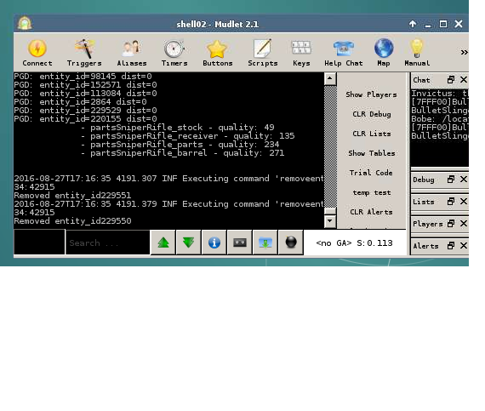Open the Map viewer

(x=384, y=53)
